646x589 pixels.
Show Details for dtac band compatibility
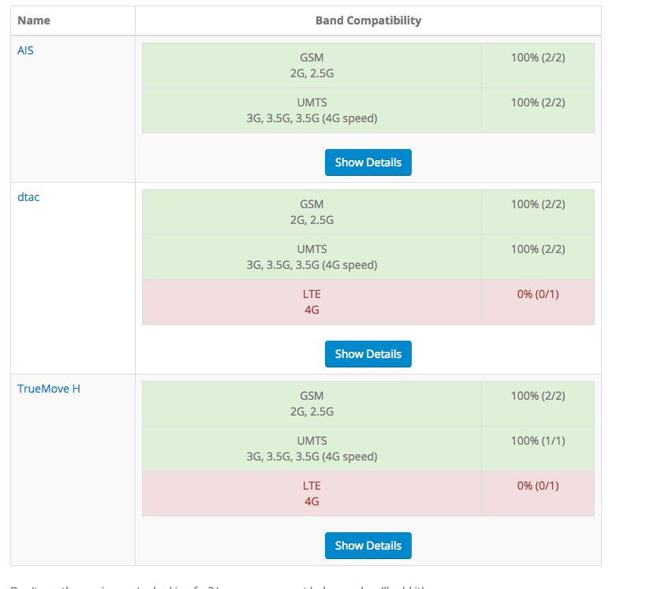(x=368, y=354)
